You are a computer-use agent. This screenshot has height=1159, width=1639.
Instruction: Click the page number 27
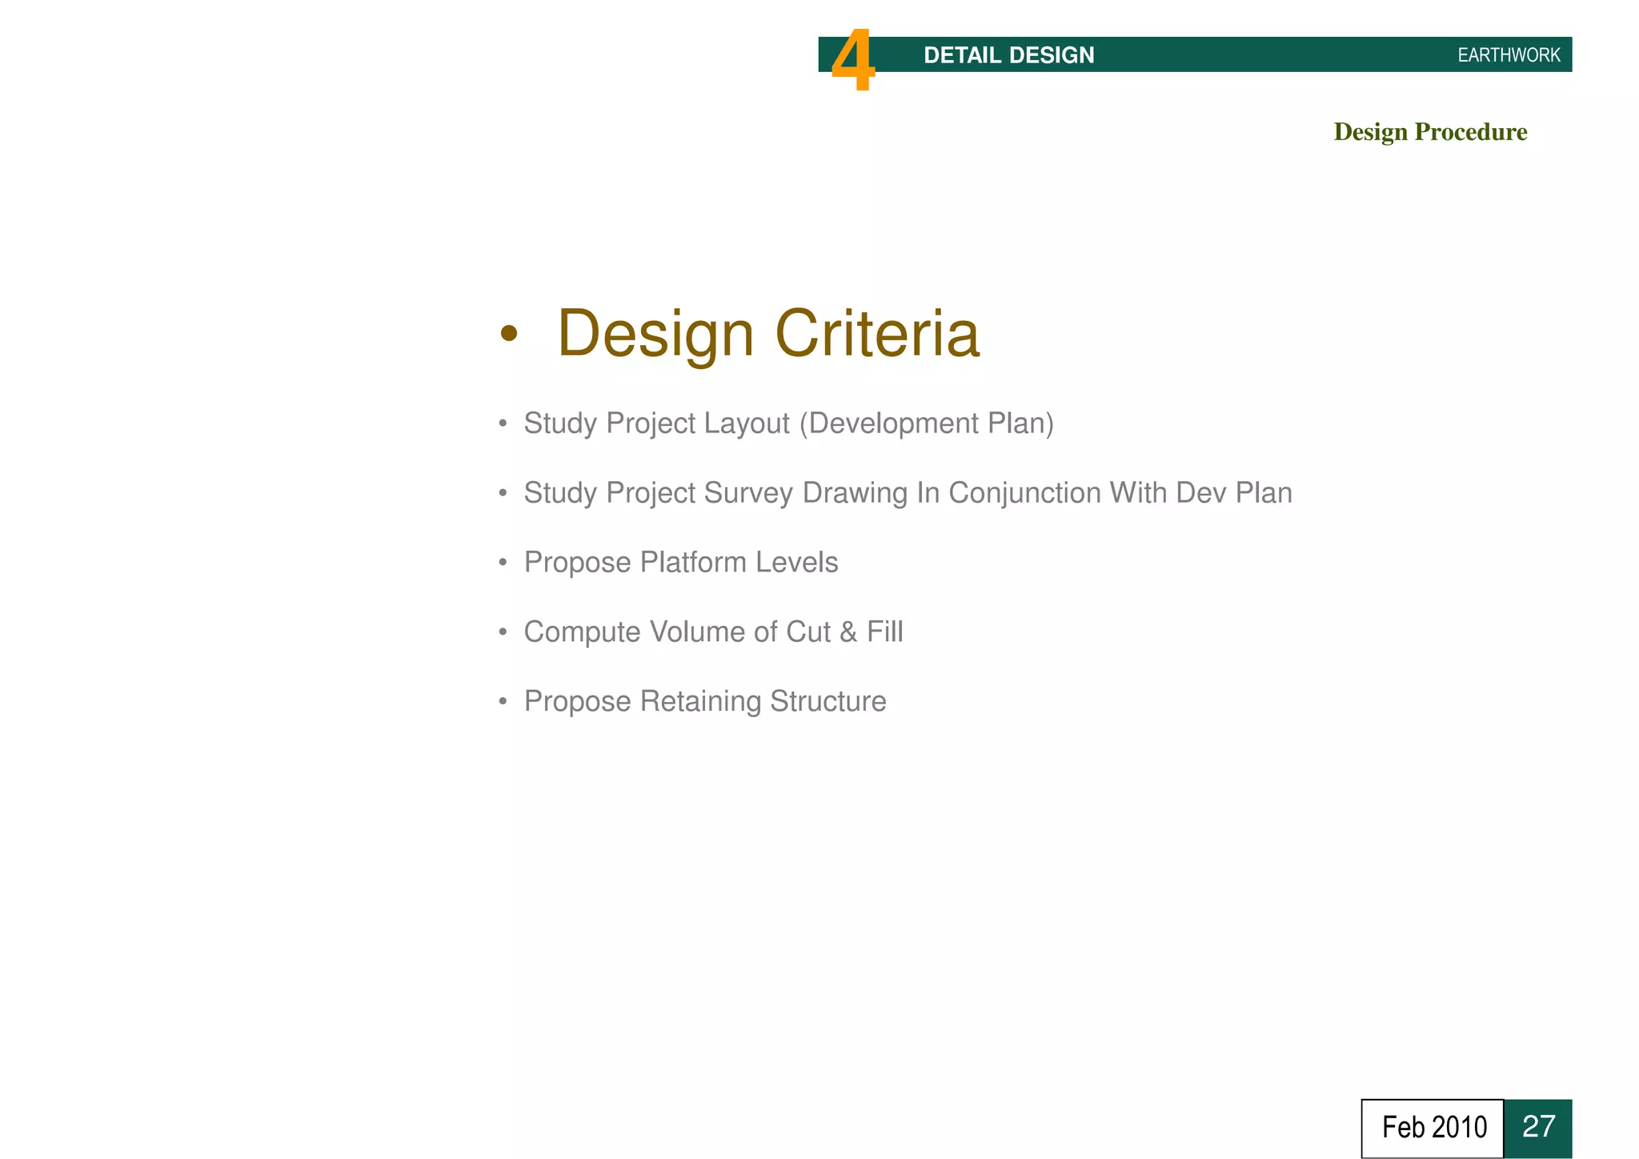[1538, 1128]
